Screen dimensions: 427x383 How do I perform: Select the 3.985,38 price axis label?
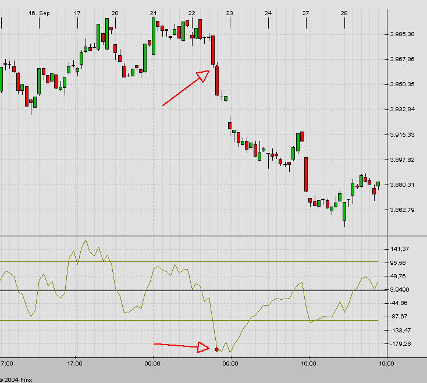coord(404,34)
